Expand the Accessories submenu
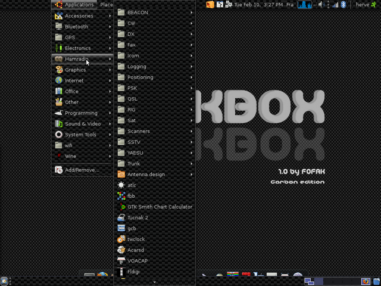 [82, 16]
